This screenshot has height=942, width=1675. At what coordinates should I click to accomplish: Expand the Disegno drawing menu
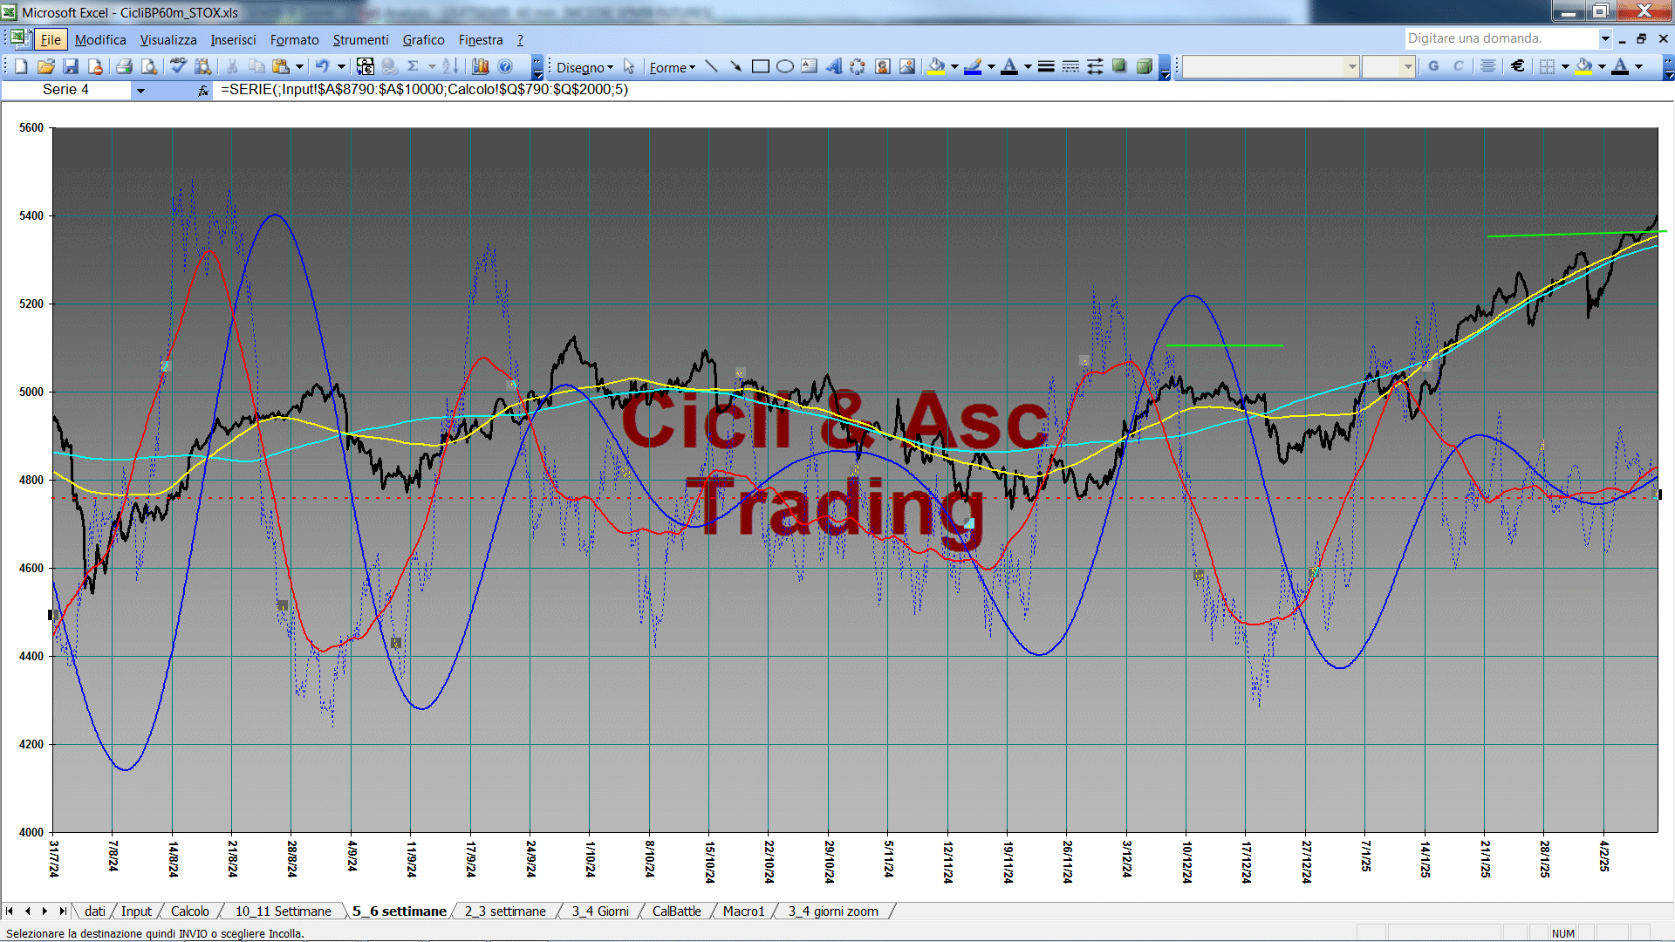click(585, 67)
